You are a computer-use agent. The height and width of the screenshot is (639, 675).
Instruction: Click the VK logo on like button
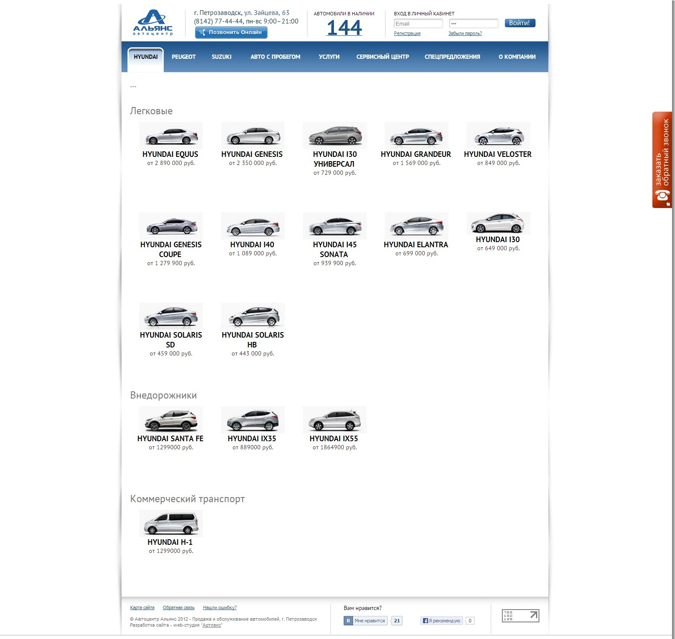pos(348,621)
